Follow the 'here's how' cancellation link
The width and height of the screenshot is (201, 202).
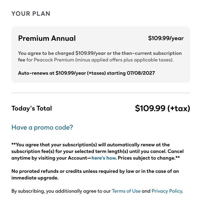click(x=104, y=158)
